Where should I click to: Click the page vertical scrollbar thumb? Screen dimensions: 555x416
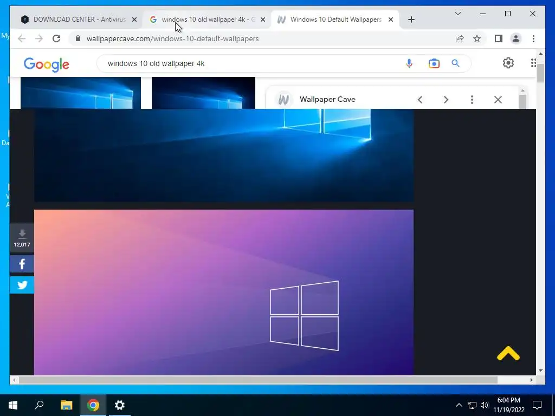[x=540, y=74]
